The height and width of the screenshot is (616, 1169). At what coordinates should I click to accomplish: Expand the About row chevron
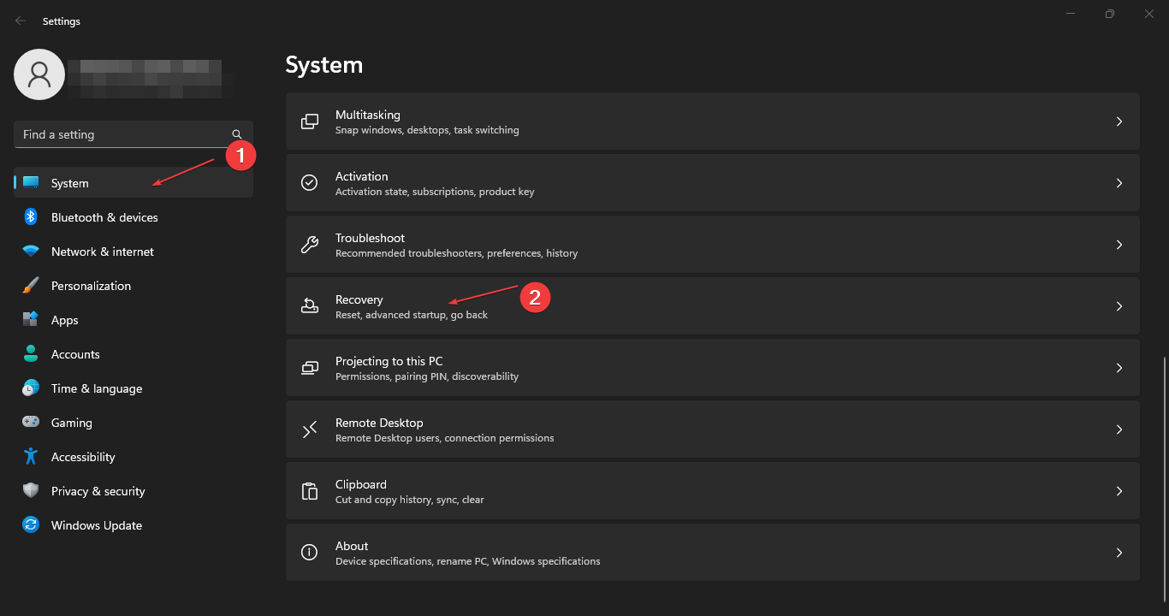point(1119,553)
